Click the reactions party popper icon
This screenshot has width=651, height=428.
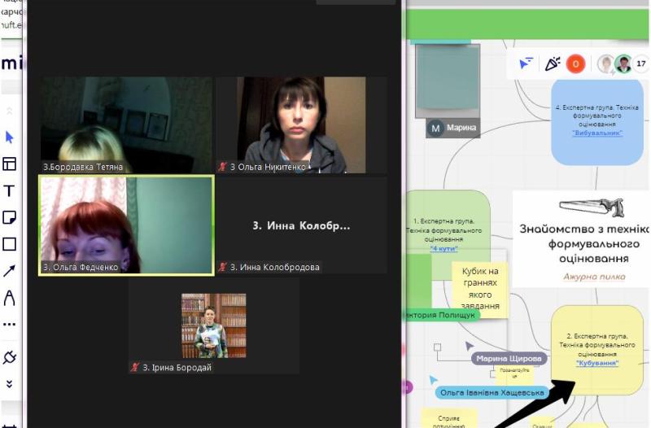[553, 63]
